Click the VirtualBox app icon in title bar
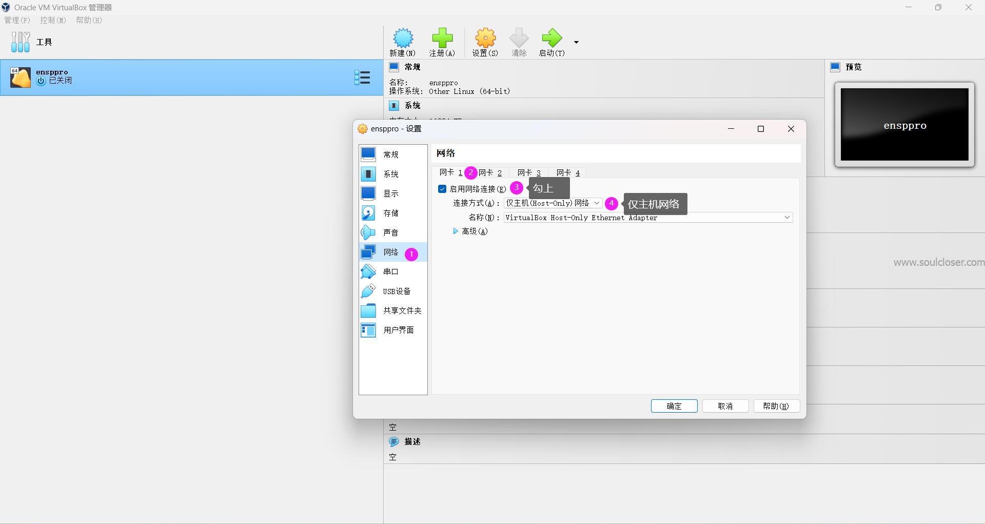Screen dimensions: 985x524 pyautogui.click(x=6, y=7)
